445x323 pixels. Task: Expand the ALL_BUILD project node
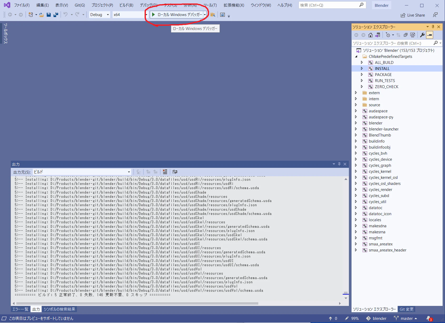(x=362, y=63)
